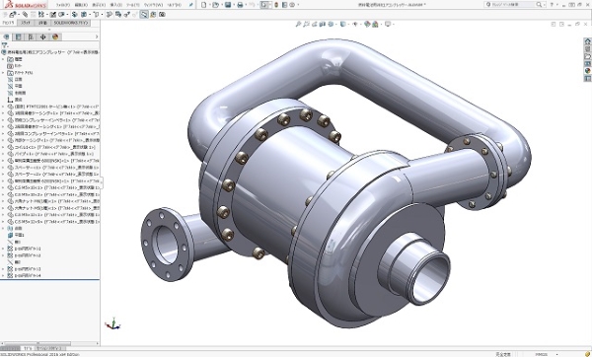Click the Appearances color ball in task pane

[x=587, y=71]
